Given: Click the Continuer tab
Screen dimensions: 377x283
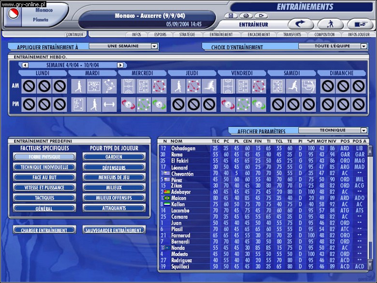Looking at the screenshot, I should coord(75,34).
